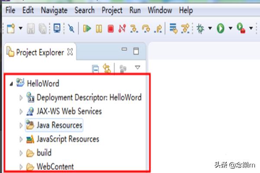Click Collapse All icon in Project Explorer
The width and height of the screenshot is (260, 173).
pos(95,68)
